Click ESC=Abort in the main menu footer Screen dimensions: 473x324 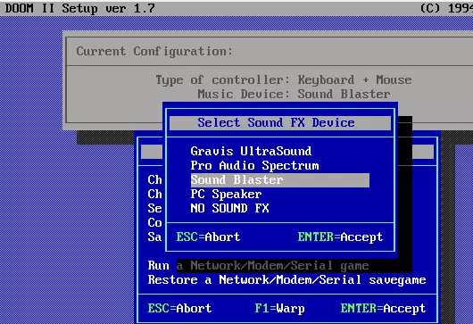coord(179,308)
